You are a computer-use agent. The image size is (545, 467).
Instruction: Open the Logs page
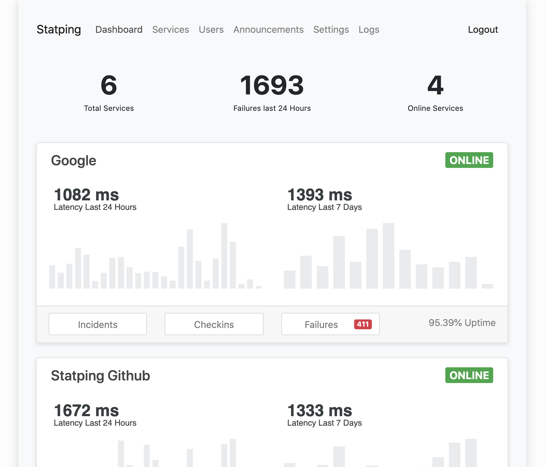click(x=369, y=30)
